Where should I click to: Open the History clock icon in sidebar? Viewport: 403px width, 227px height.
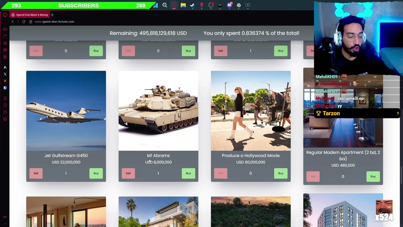pyautogui.click(x=5, y=105)
